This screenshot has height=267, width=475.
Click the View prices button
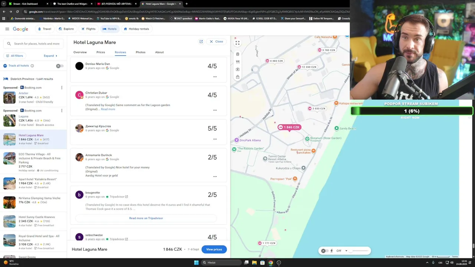coord(214,249)
